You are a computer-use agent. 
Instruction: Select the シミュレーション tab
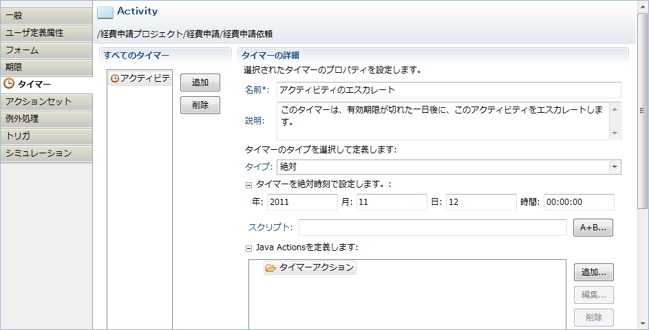46,153
